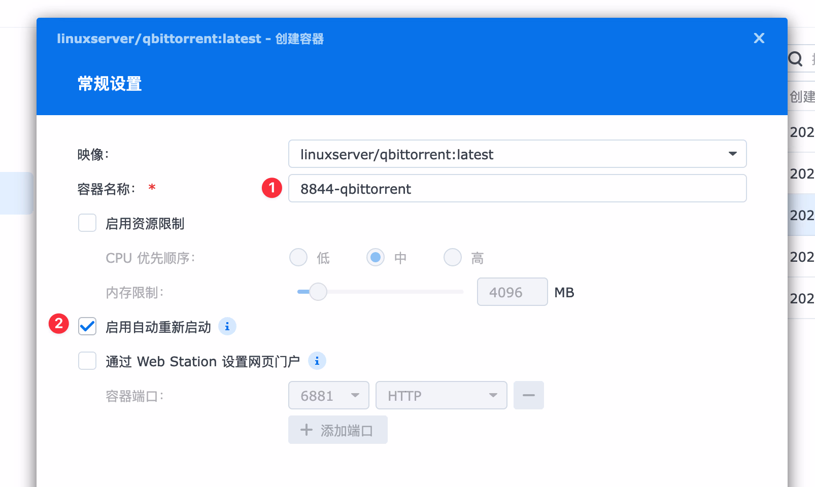This screenshot has width=815, height=487.
Task: Click red step marker number 2
Action: click(59, 324)
